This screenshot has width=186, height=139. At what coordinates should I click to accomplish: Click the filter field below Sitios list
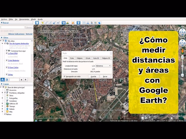tap(14, 80)
